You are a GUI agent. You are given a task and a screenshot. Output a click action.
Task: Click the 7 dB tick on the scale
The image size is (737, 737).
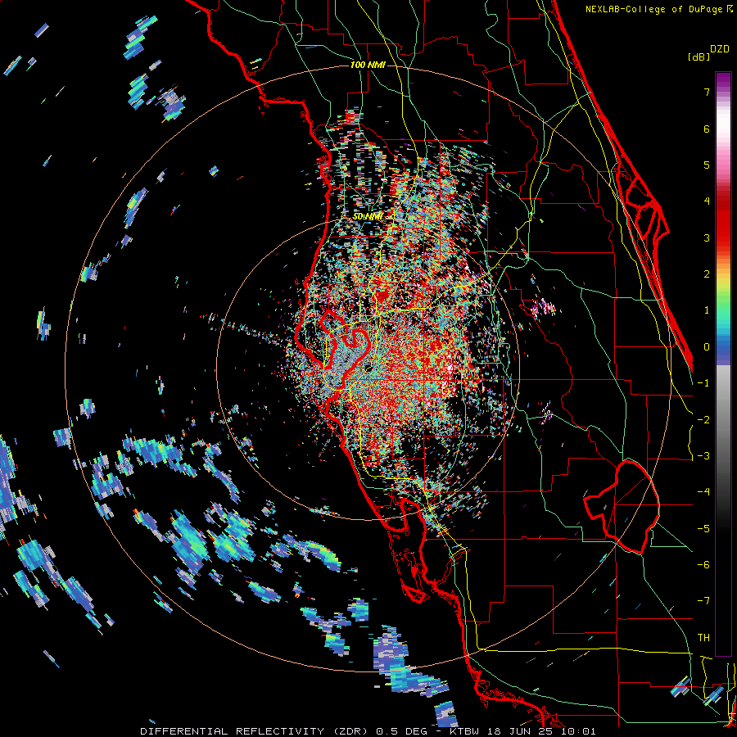pyautogui.click(x=707, y=92)
